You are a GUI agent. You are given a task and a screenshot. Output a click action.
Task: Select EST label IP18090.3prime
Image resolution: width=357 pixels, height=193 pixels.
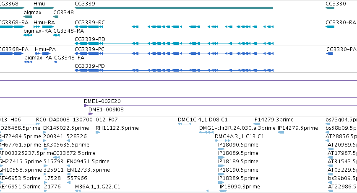pos(240,187)
